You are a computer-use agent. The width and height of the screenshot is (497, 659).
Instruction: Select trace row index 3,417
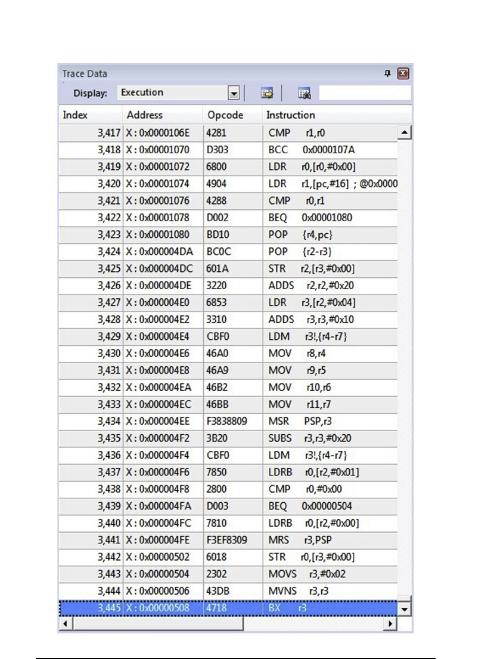pyautogui.click(x=228, y=133)
